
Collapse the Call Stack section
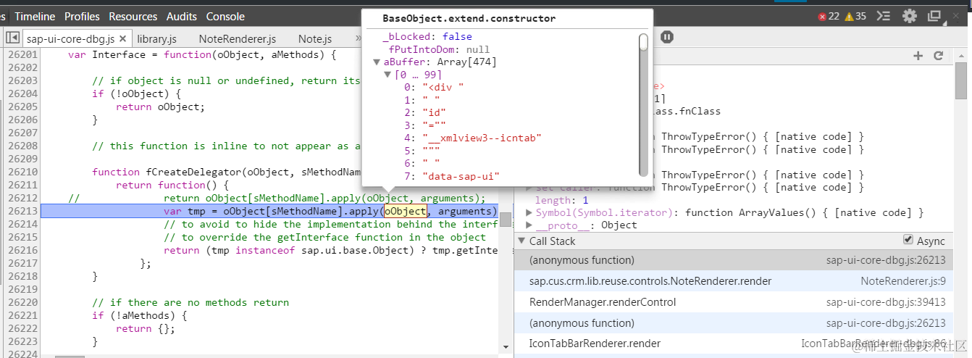point(521,241)
